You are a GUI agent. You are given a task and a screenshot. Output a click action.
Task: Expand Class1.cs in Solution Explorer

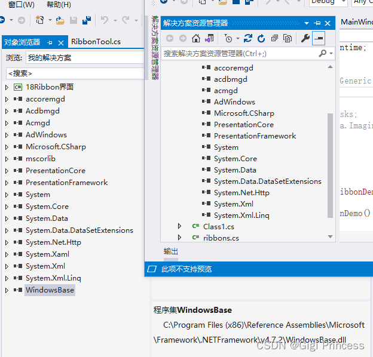click(x=179, y=226)
